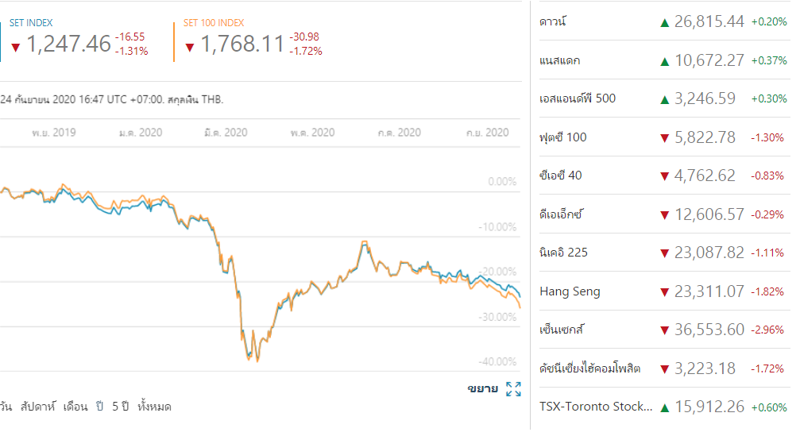Open the ดีเอเอ็กซ์ index row
This screenshot has width=800, height=436.
pyautogui.click(x=562, y=214)
